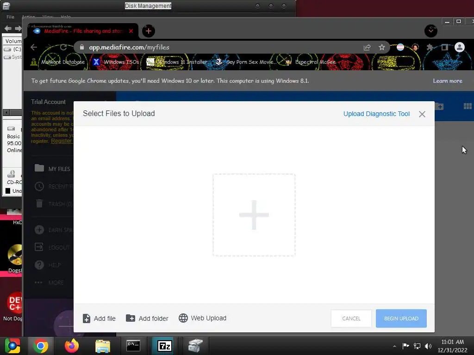Click Register link in Trial Account notice

[62, 141]
